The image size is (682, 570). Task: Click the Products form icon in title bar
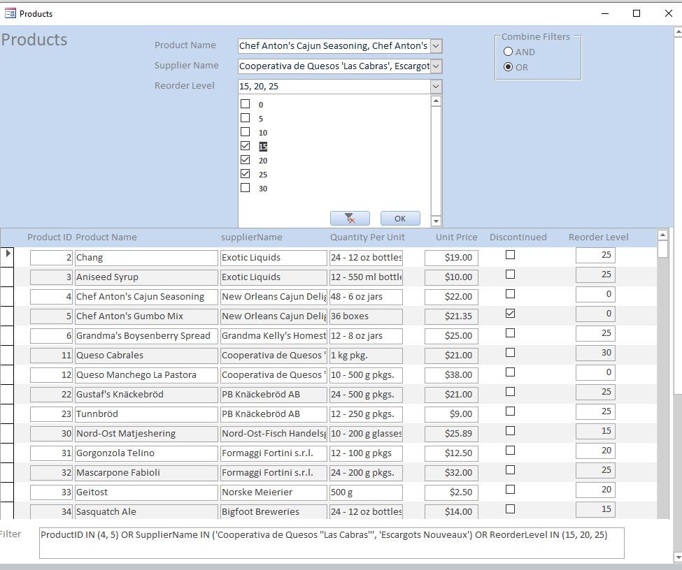[10, 13]
